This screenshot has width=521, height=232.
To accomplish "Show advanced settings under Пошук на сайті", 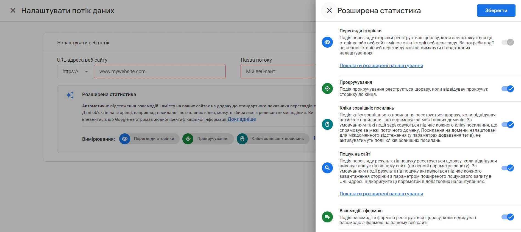I will tap(381, 194).
